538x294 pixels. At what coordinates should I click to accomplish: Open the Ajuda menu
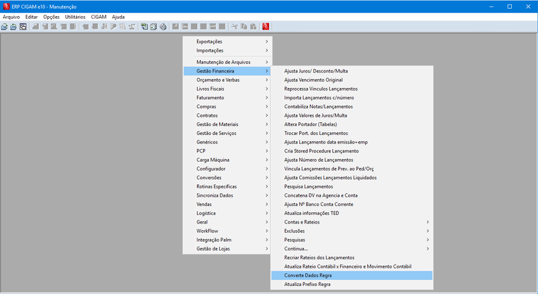(118, 17)
